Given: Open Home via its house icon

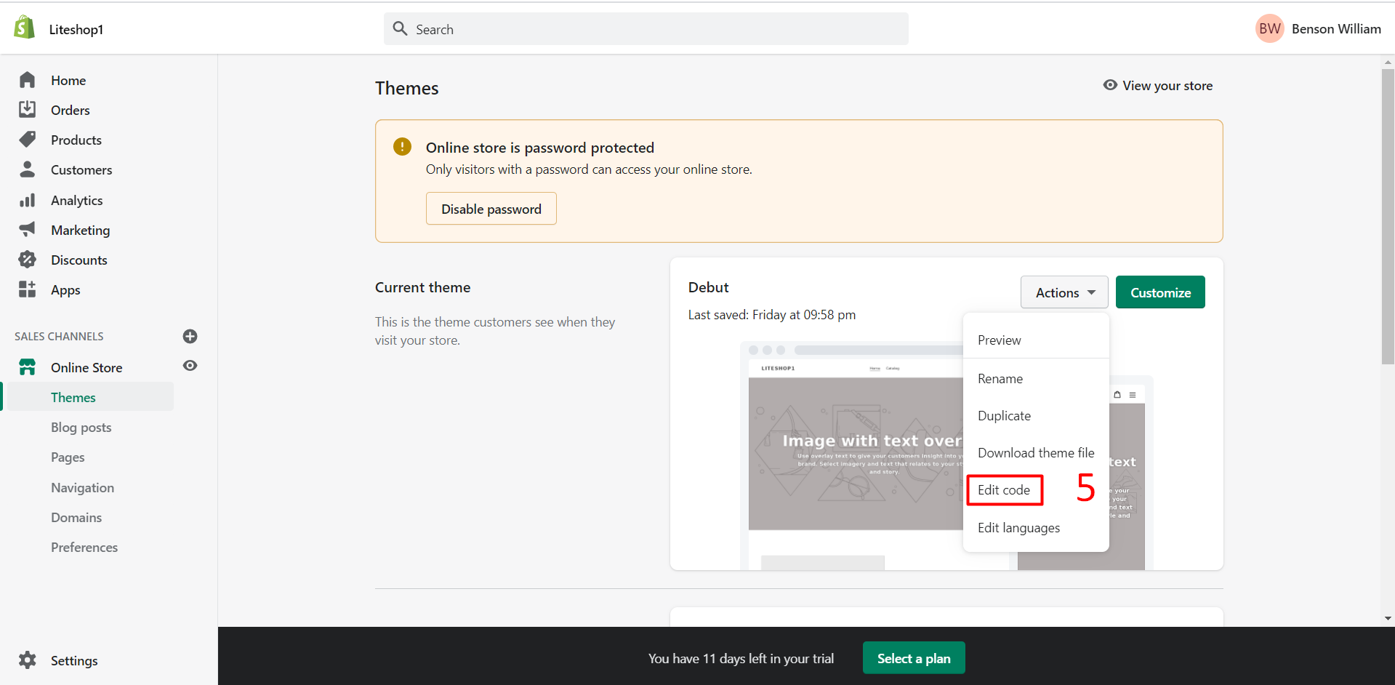Looking at the screenshot, I should [28, 80].
